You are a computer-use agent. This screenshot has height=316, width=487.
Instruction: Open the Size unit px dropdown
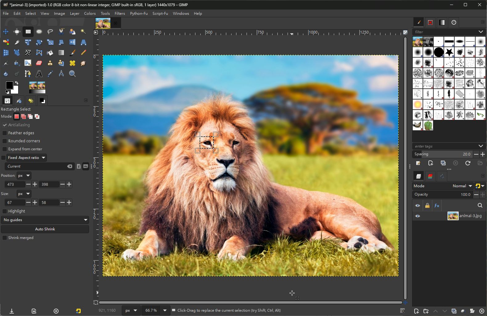(24, 194)
